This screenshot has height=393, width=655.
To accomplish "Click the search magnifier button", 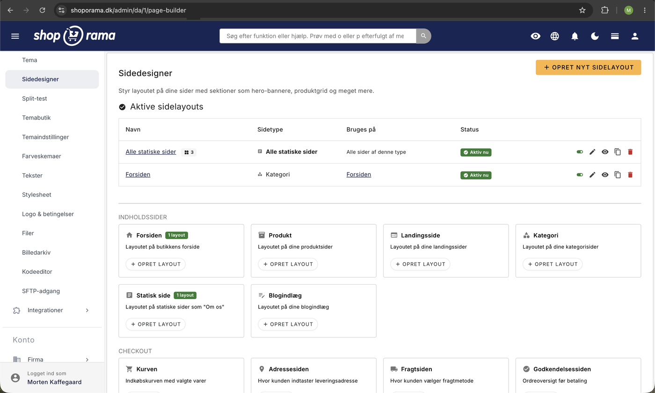I will 423,36.
